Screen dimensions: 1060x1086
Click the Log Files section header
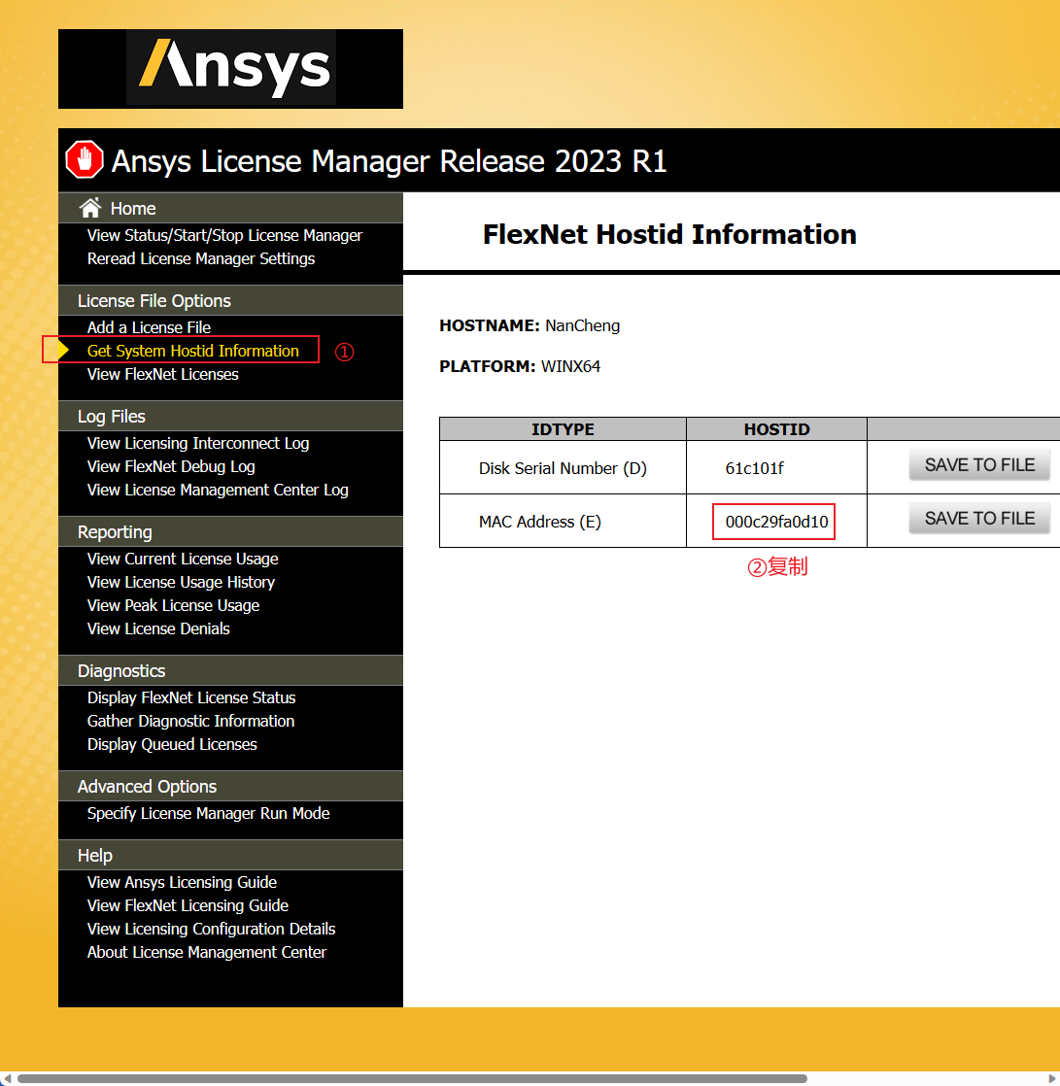click(x=230, y=417)
